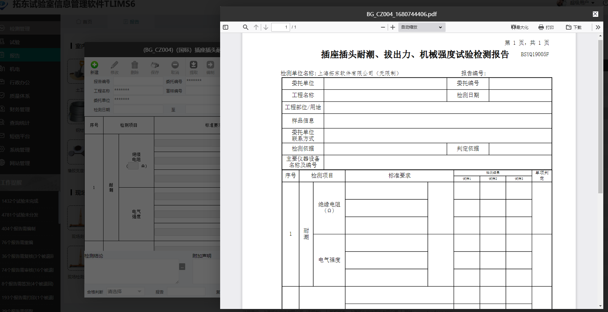Open the 自动缩放 zoom dropdown

click(422, 27)
